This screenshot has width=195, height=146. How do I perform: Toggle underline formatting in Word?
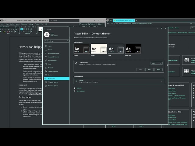coord(5,29)
